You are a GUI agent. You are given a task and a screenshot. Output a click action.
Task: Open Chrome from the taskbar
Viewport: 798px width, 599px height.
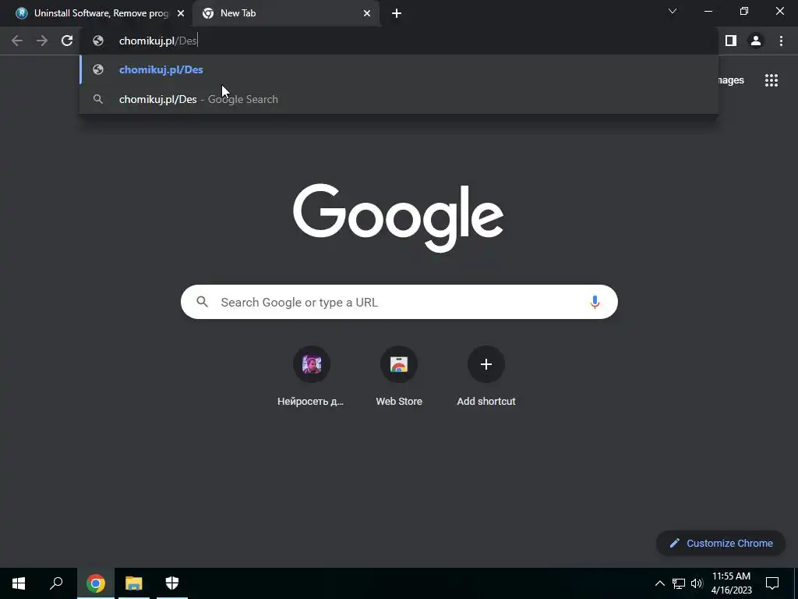tap(96, 583)
